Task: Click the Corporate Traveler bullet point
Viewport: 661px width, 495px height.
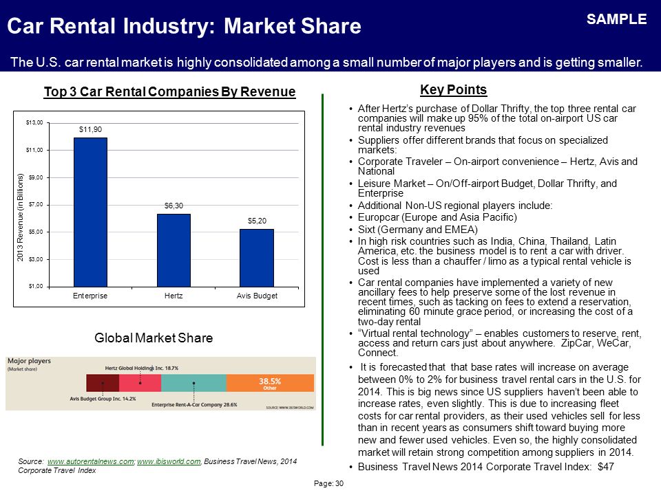Action: coord(497,166)
